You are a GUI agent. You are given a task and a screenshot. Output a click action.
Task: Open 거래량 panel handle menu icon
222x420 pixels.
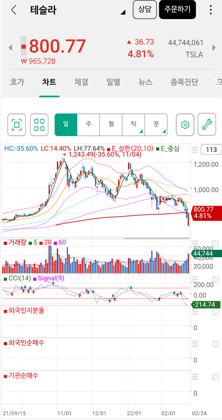195,243
